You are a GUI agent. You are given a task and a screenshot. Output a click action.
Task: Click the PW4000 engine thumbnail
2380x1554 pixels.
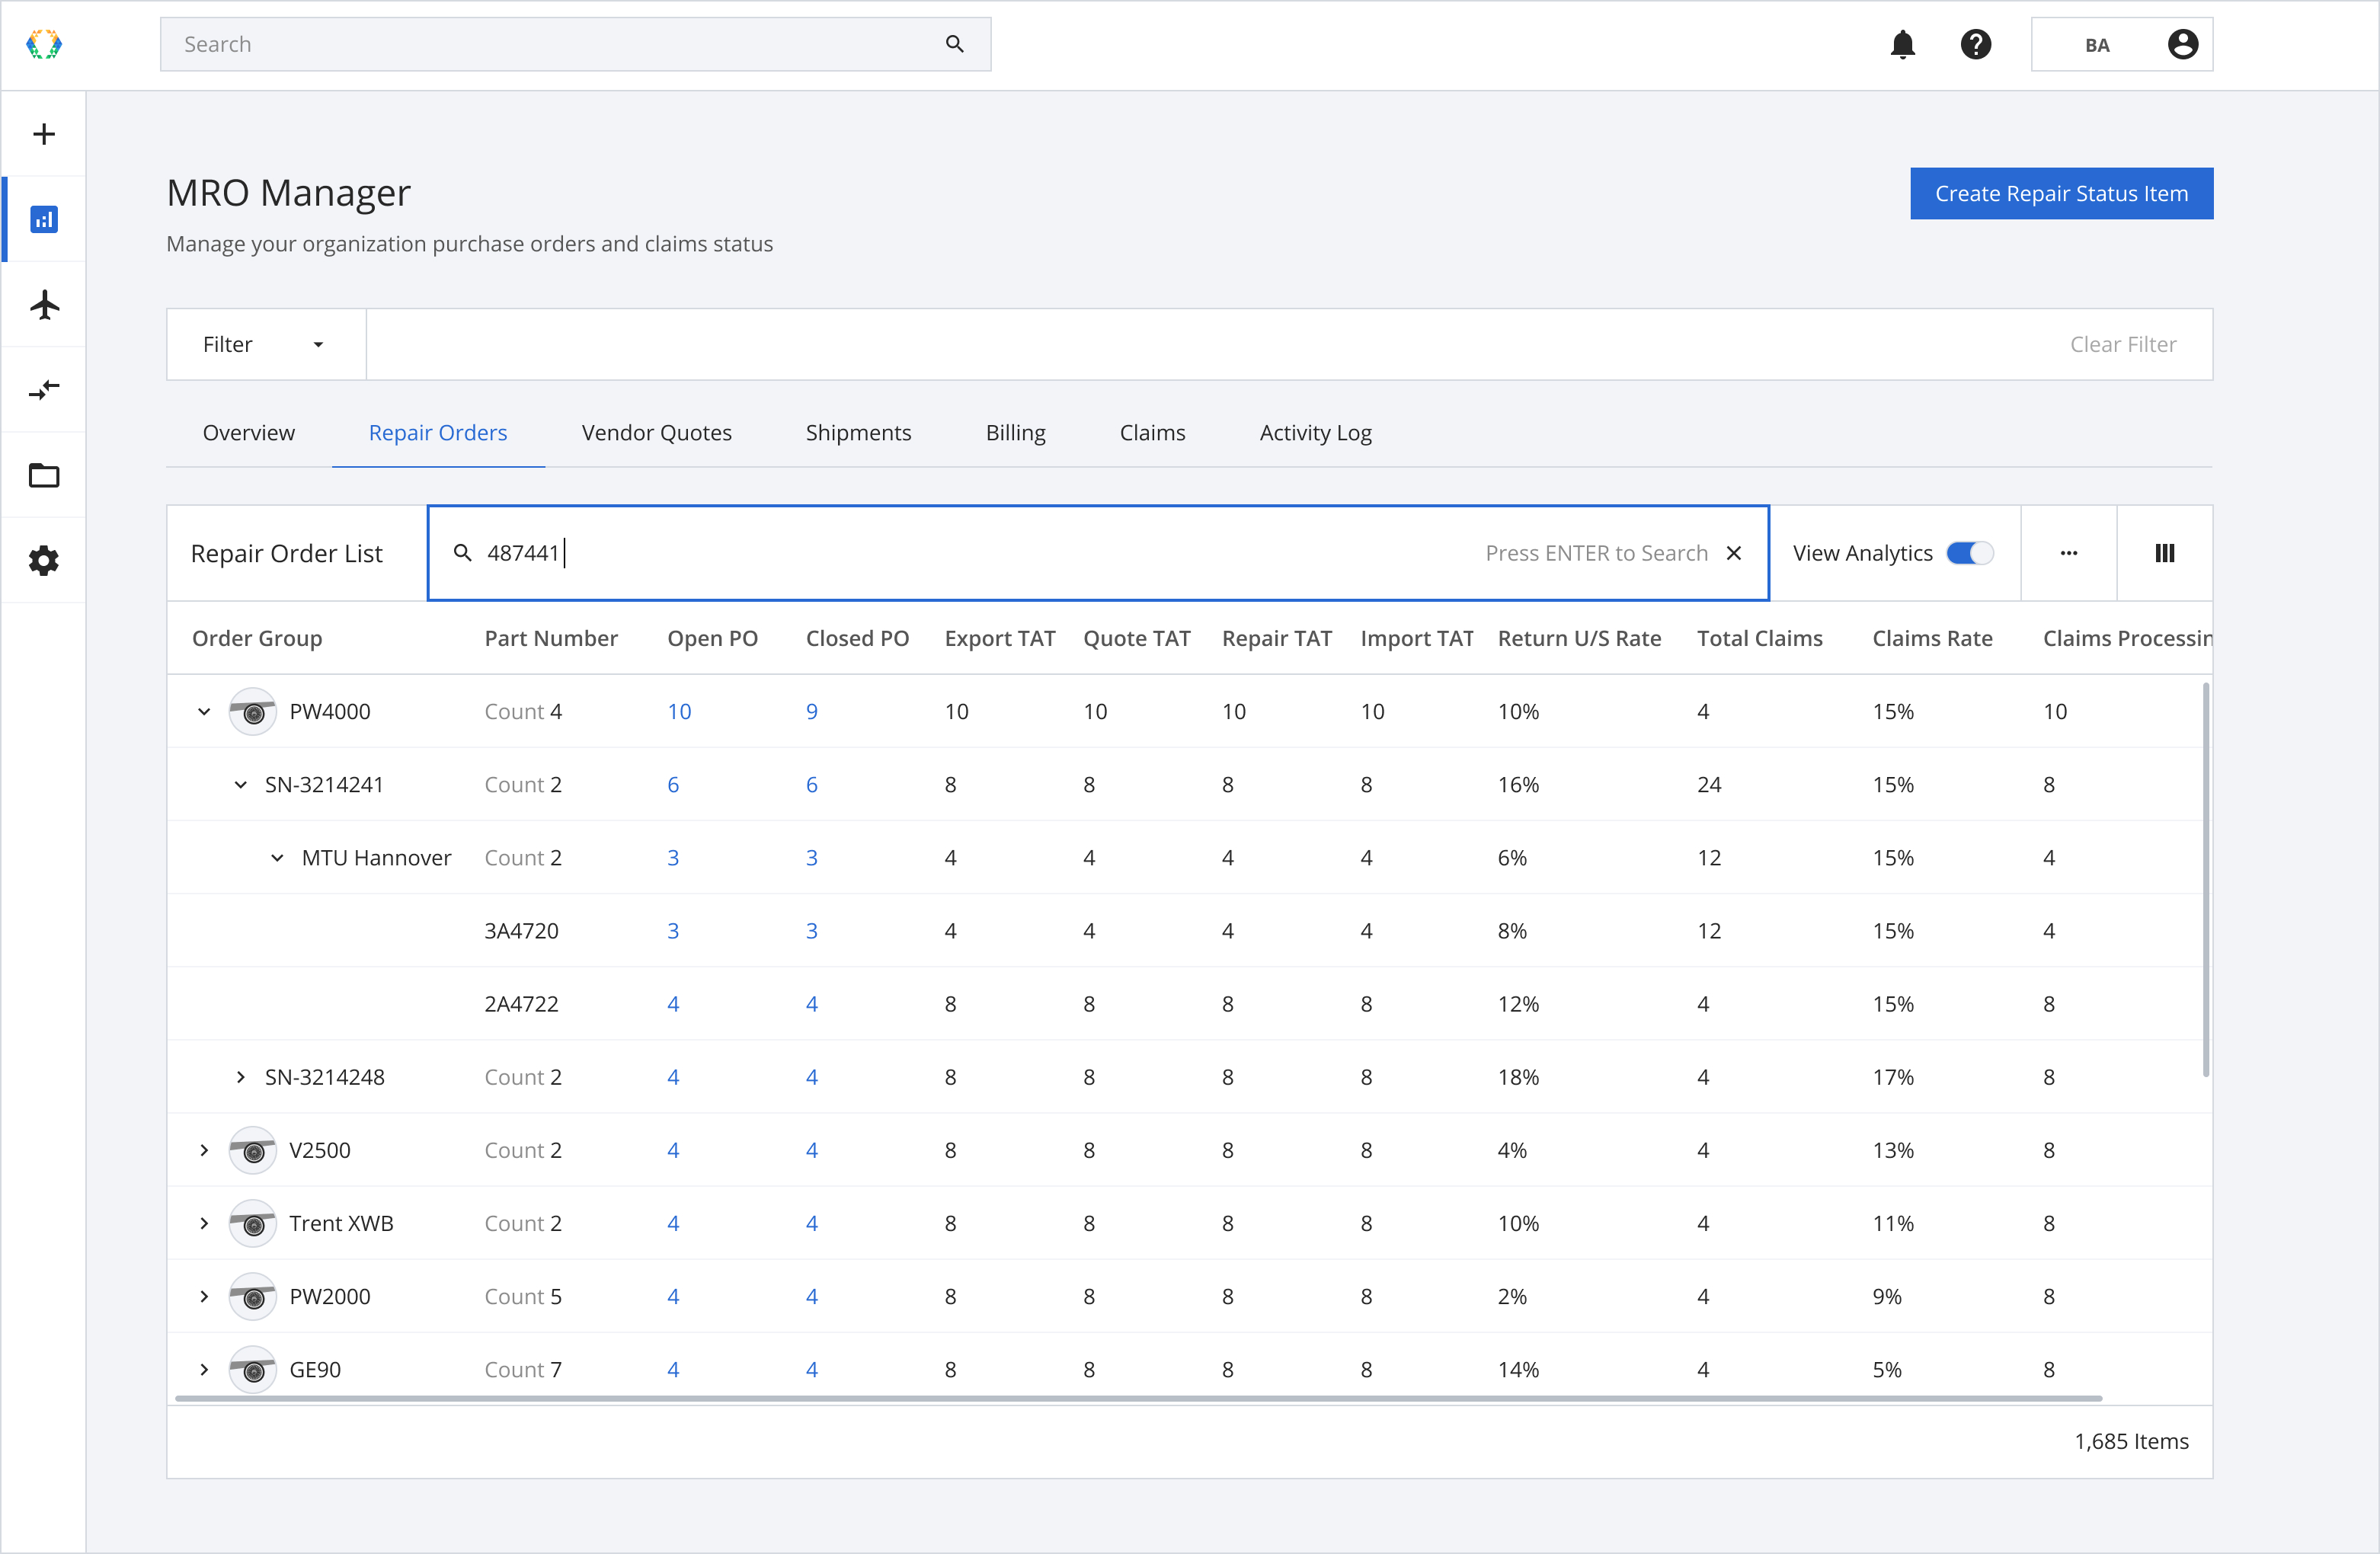coord(253,711)
